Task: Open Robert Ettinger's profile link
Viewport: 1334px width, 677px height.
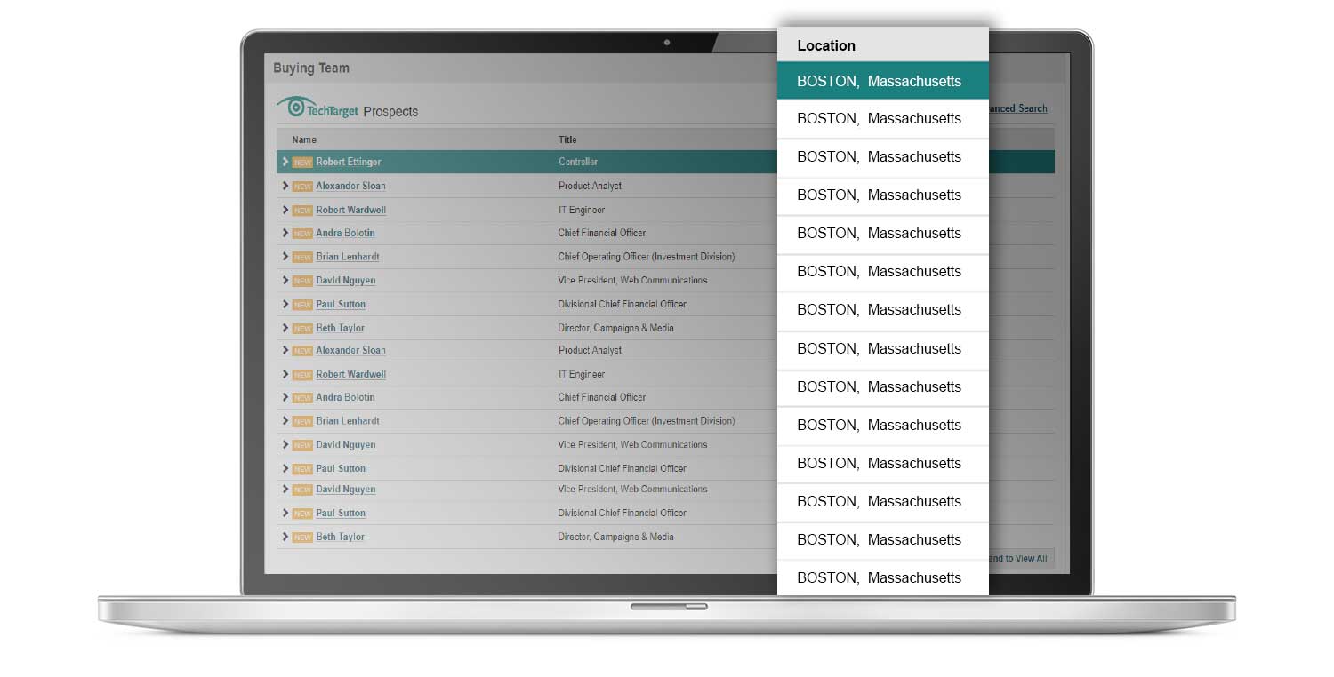Action: [349, 162]
